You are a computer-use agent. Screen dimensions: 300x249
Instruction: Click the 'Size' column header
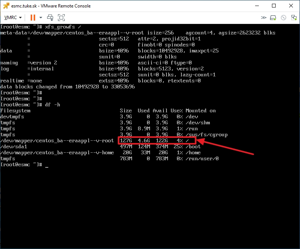pos(126,111)
